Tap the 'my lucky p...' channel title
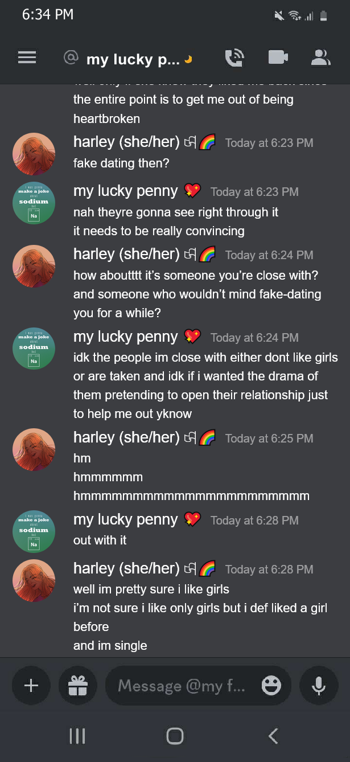Image resolution: width=350 pixels, height=762 pixels. (133, 59)
